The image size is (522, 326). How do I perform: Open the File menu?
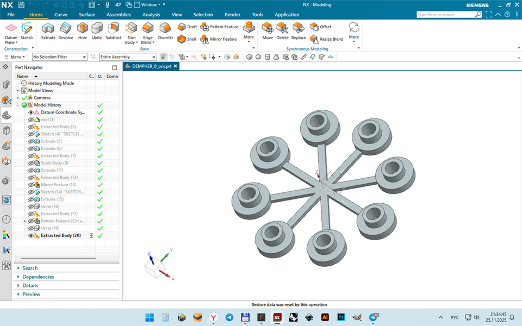(11, 15)
